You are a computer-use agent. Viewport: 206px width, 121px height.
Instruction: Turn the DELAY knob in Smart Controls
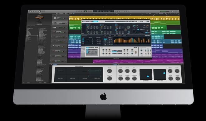coord(110,71)
